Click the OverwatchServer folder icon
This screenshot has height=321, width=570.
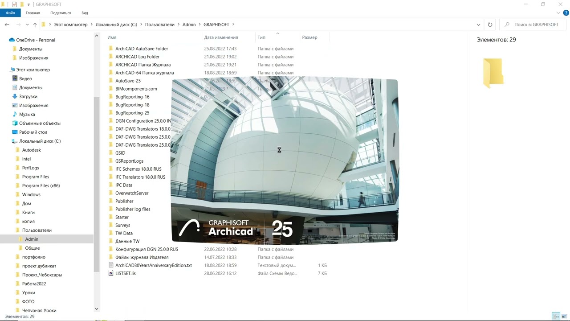click(x=111, y=193)
